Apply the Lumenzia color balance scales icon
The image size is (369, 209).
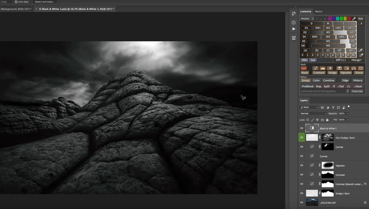(x=353, y=68)
